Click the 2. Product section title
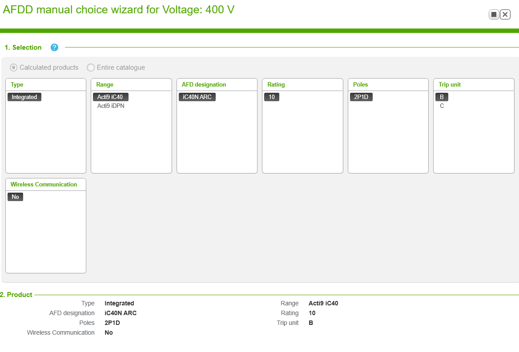 (16, 295)
